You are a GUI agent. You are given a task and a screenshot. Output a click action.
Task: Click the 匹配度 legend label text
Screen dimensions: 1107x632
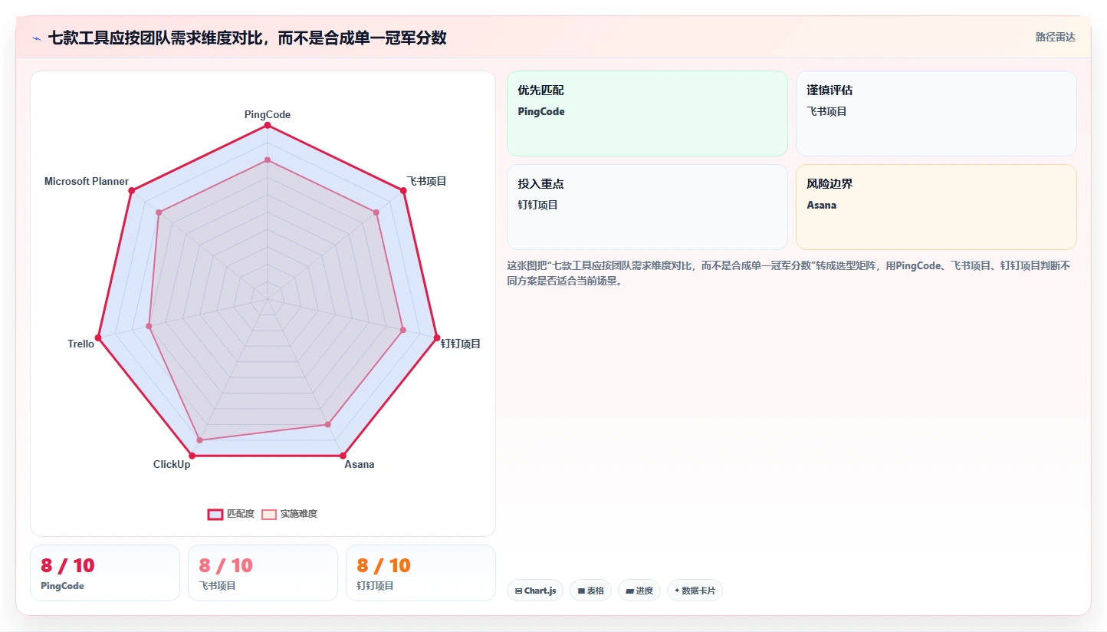click(241, 514)
